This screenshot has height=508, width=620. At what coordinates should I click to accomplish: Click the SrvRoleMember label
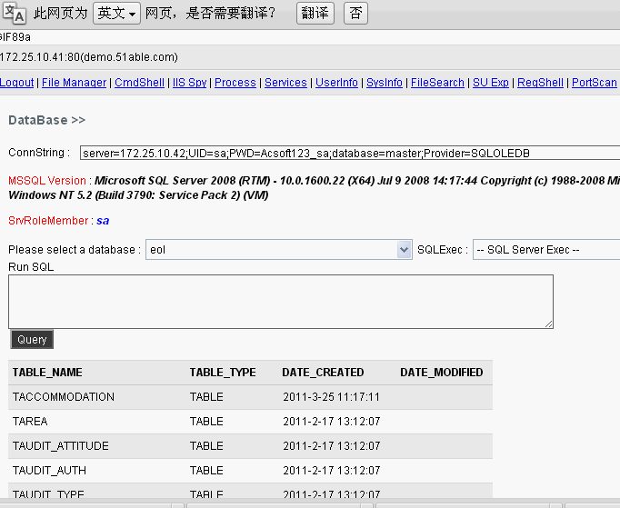tap(48, 221)
